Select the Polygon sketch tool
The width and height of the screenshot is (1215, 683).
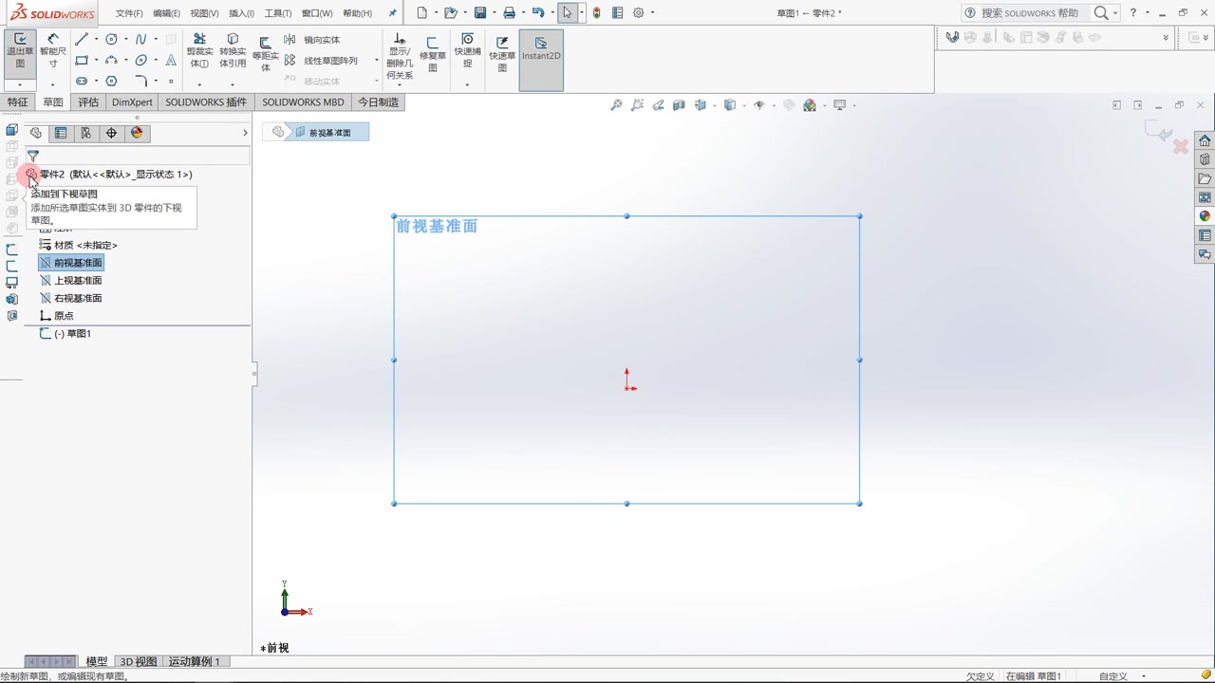tap(112, 81)
